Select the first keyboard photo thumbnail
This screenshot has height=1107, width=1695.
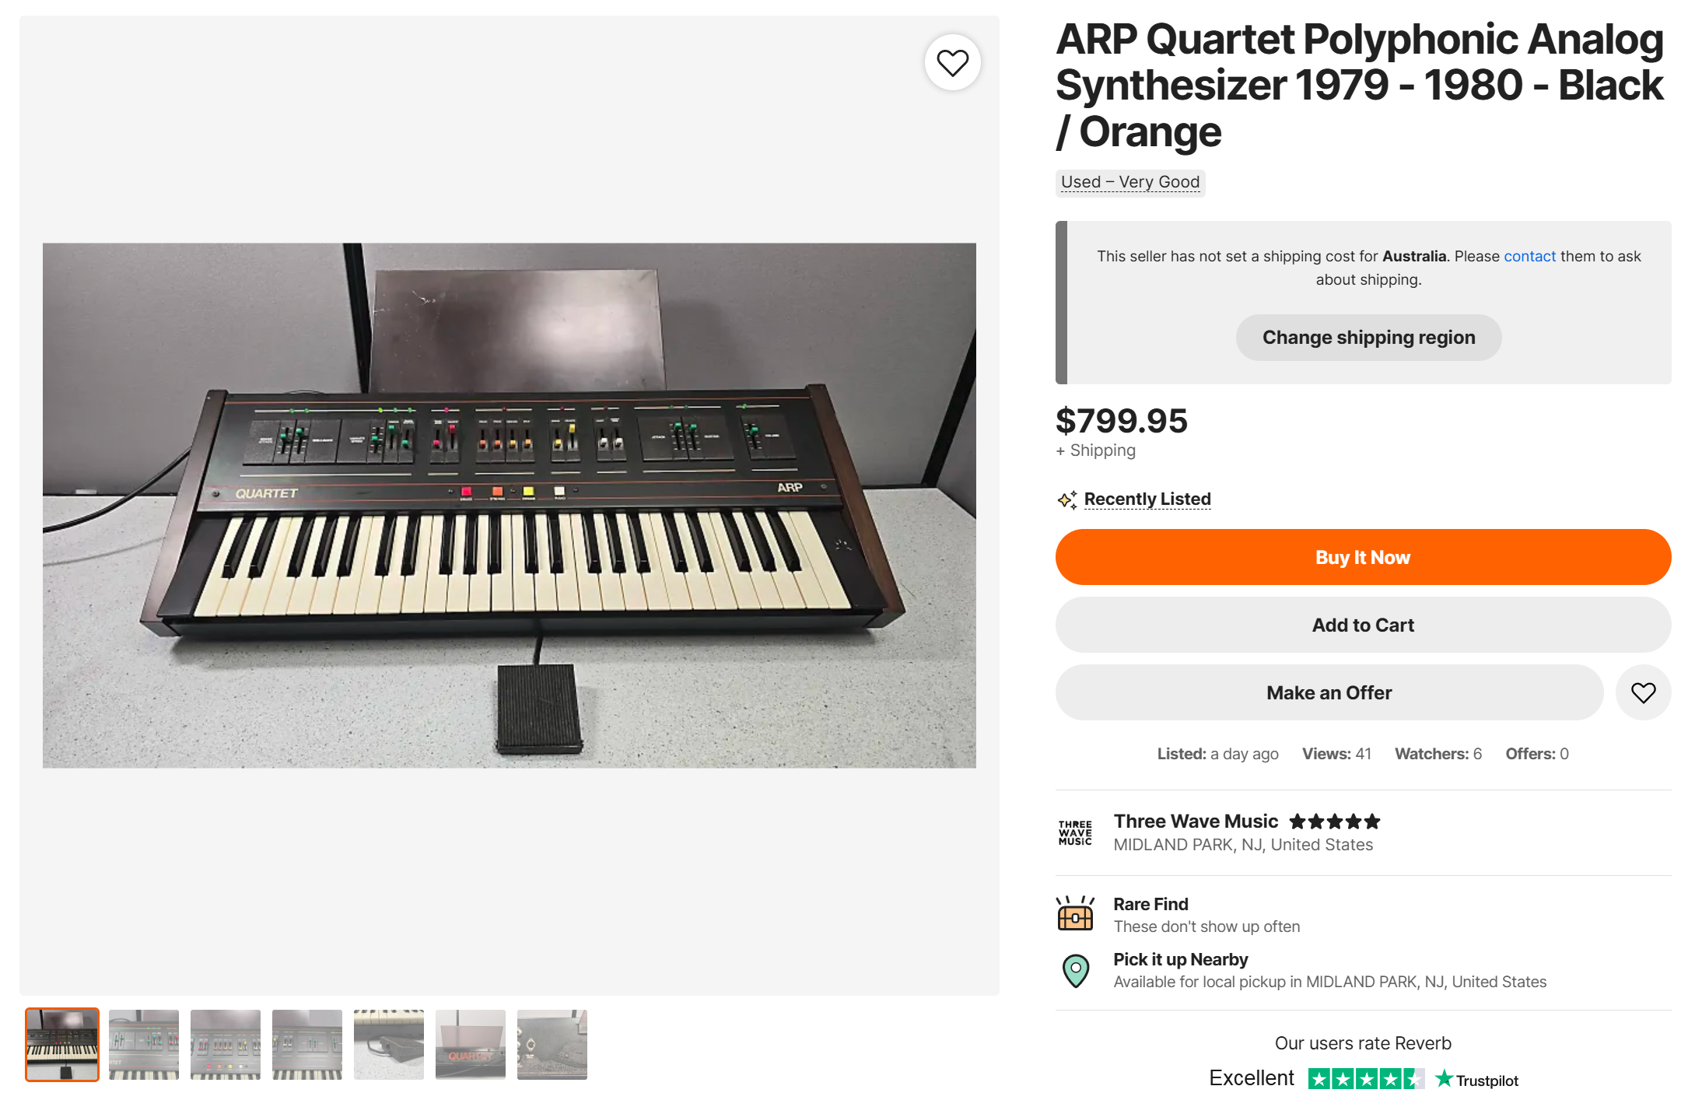(x=62, y=1044)
